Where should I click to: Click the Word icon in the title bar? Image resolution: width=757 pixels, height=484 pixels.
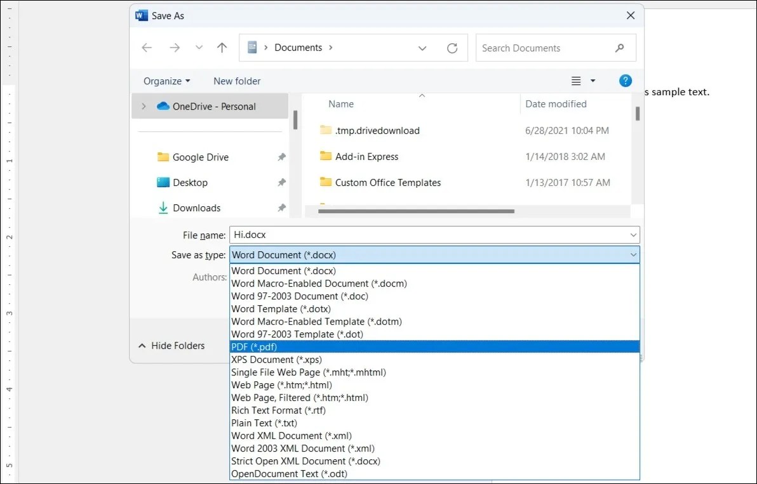140,15
